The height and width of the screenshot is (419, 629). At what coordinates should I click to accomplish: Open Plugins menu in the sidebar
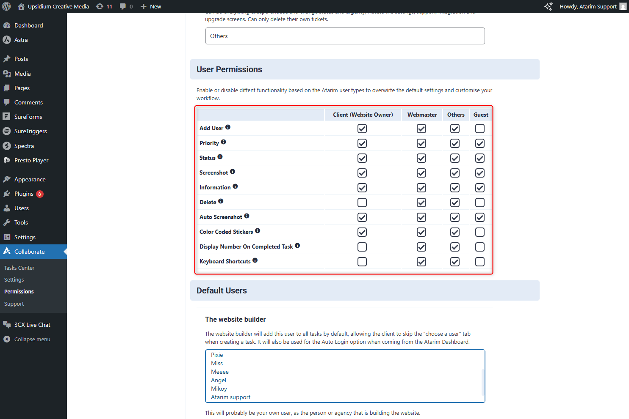(x=24, y=194)
